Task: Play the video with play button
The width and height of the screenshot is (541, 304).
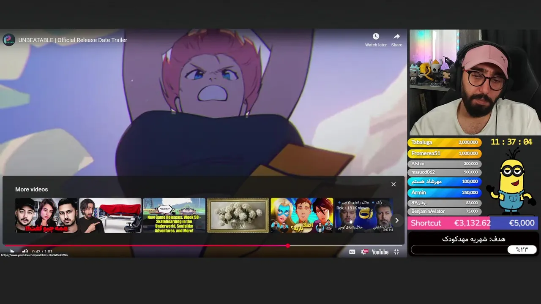Action: [x=12, y=252]
